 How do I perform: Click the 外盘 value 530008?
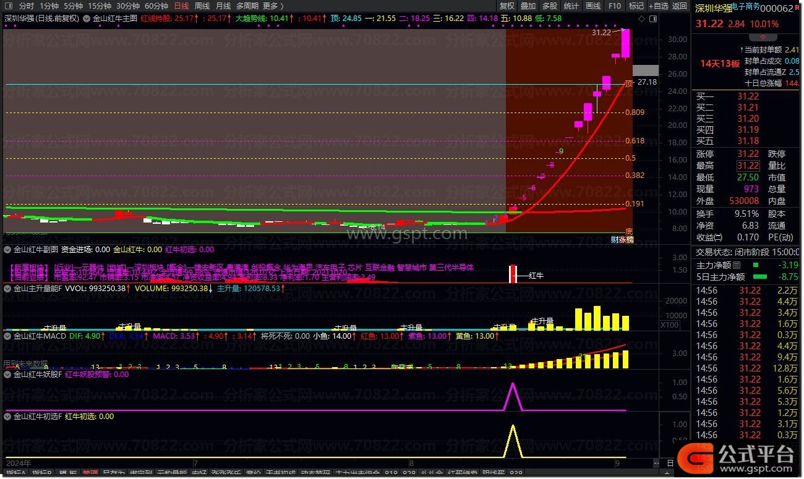click(x=744, y=201)
